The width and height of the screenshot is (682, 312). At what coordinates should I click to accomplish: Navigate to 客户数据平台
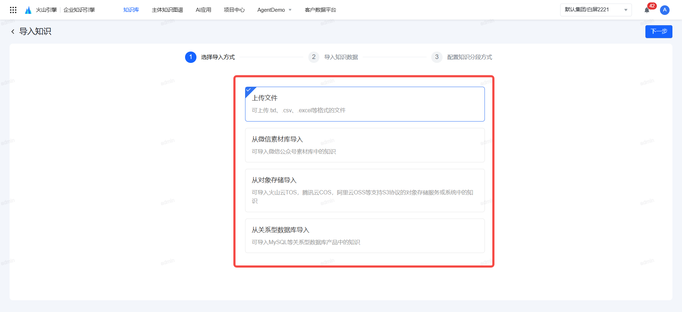click(320, 10)
